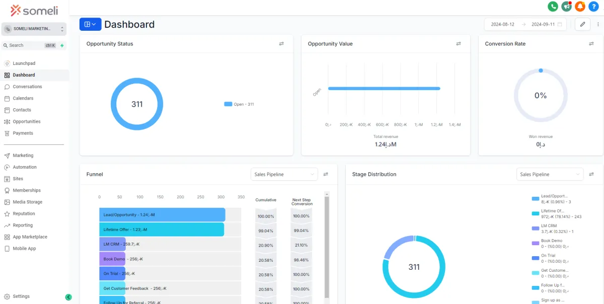Image resolution: width=604 pixels, height=304 pixels.
Task: Click the On Trial funnel bar
Action: point(112,274)
